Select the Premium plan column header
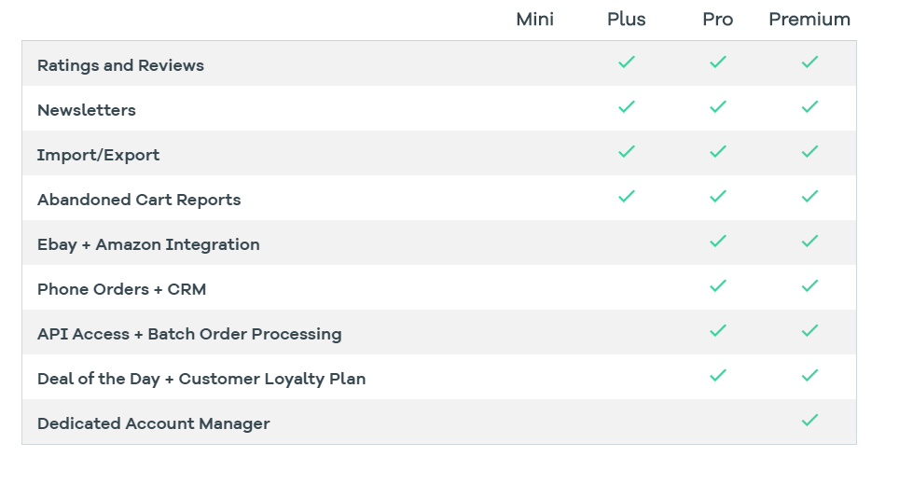The image size is (899, 485). 809,20
